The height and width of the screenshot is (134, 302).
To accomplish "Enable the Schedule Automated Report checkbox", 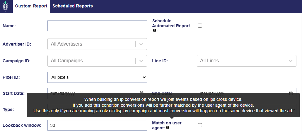I will pyautogui.click(x=200, y=26).
